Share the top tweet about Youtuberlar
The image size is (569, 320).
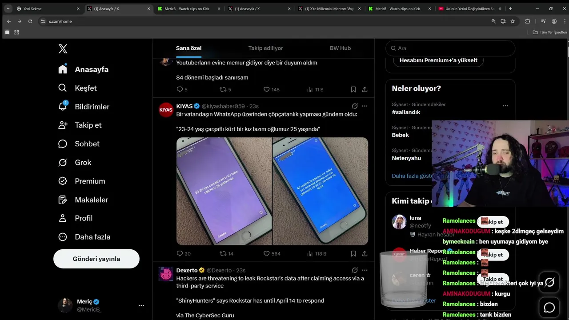365,89
